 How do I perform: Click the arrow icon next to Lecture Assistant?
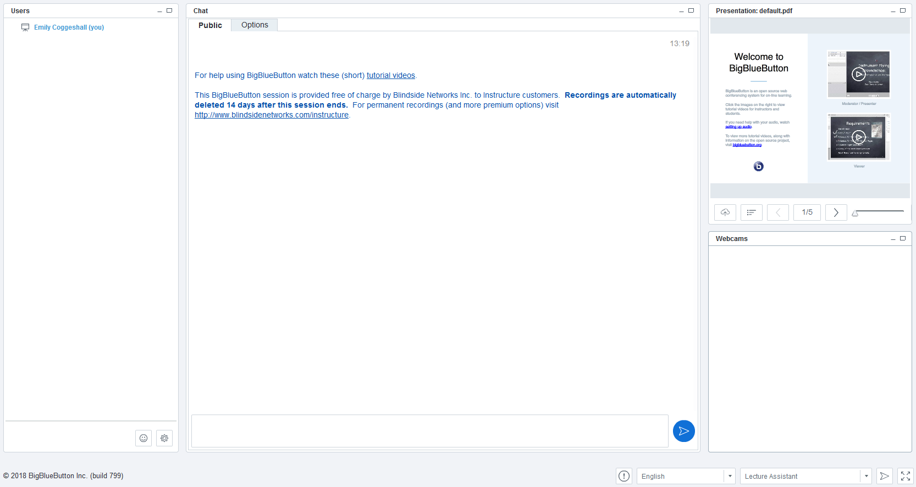pyautogui.click(x=884, y=476)
